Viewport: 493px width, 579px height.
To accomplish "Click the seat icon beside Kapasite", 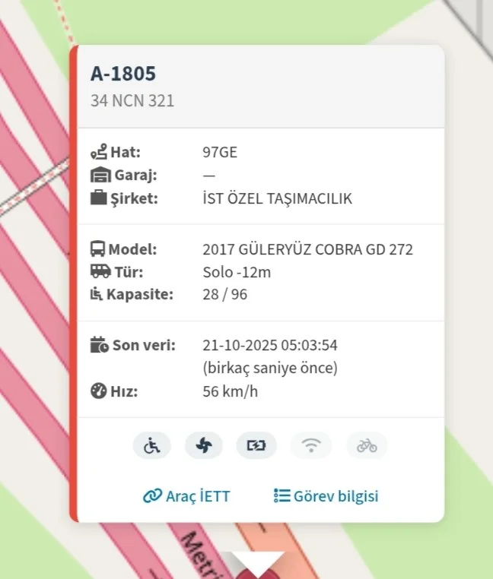I will 97,294.
